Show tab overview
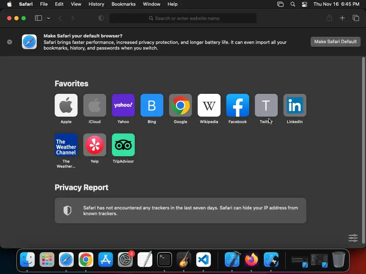 [x=356, y=18]
